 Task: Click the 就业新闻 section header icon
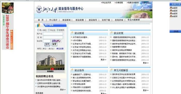[72, 33]
